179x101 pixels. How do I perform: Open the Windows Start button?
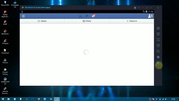click(3, 99)
